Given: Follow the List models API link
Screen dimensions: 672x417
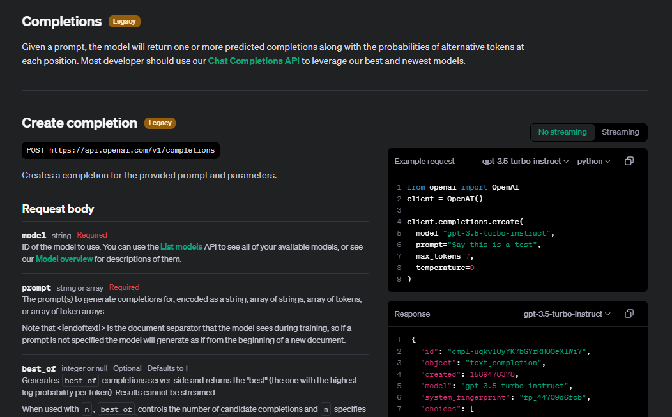Looking at the screenshot, I should click(181, 246).
